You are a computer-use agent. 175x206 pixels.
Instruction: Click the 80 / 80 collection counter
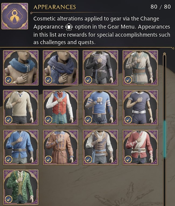click(x=160, y=7)
